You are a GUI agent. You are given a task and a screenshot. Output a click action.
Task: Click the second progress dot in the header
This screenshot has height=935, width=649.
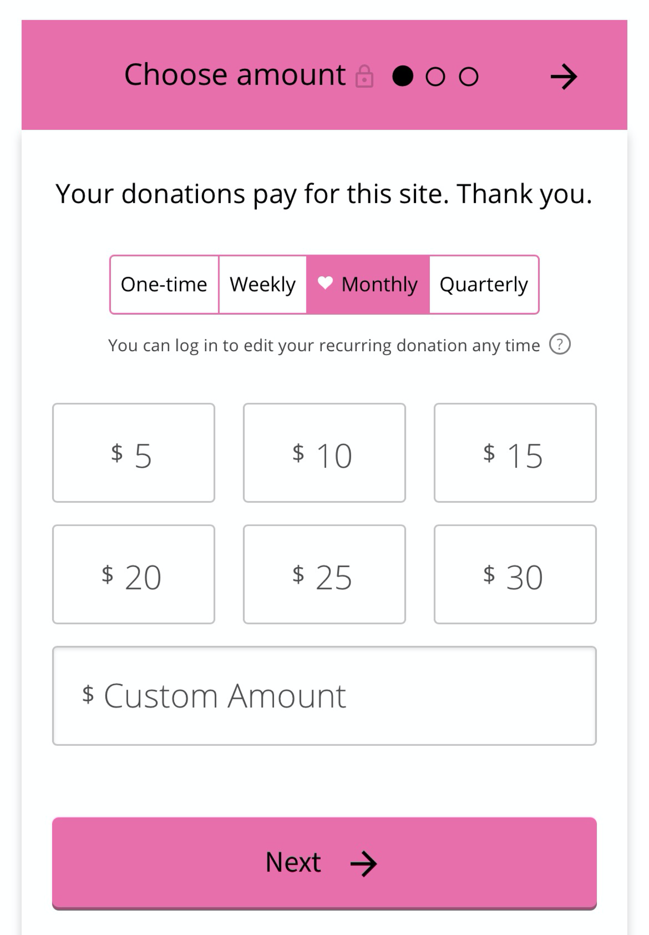pos(435,75)
